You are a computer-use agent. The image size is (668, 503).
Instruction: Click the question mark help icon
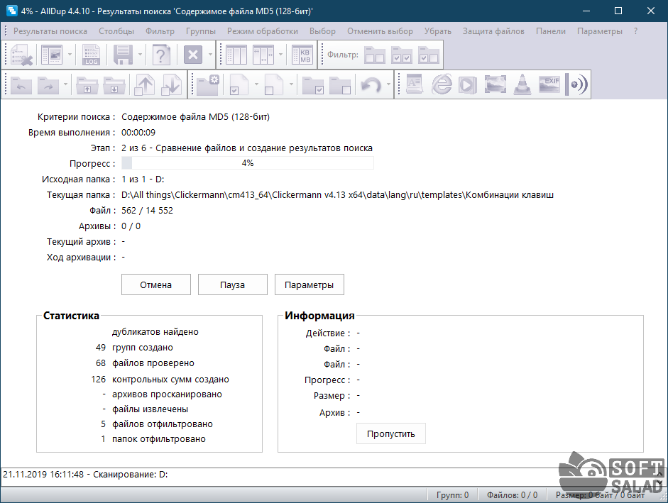(162, 55)
